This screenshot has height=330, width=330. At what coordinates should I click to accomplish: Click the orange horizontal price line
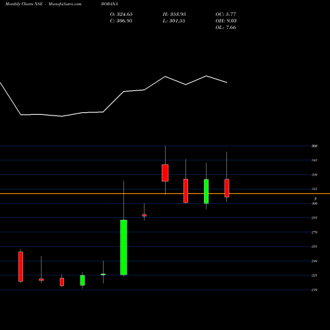tap(165, 193)
